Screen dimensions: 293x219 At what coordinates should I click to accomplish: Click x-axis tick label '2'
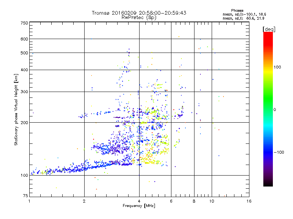point(84,201)
